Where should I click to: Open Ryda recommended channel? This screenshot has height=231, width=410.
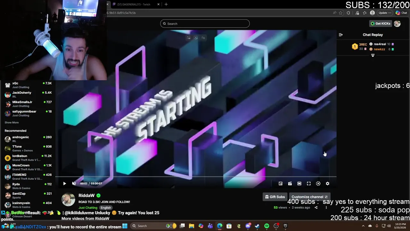click(x=28, y=186)
